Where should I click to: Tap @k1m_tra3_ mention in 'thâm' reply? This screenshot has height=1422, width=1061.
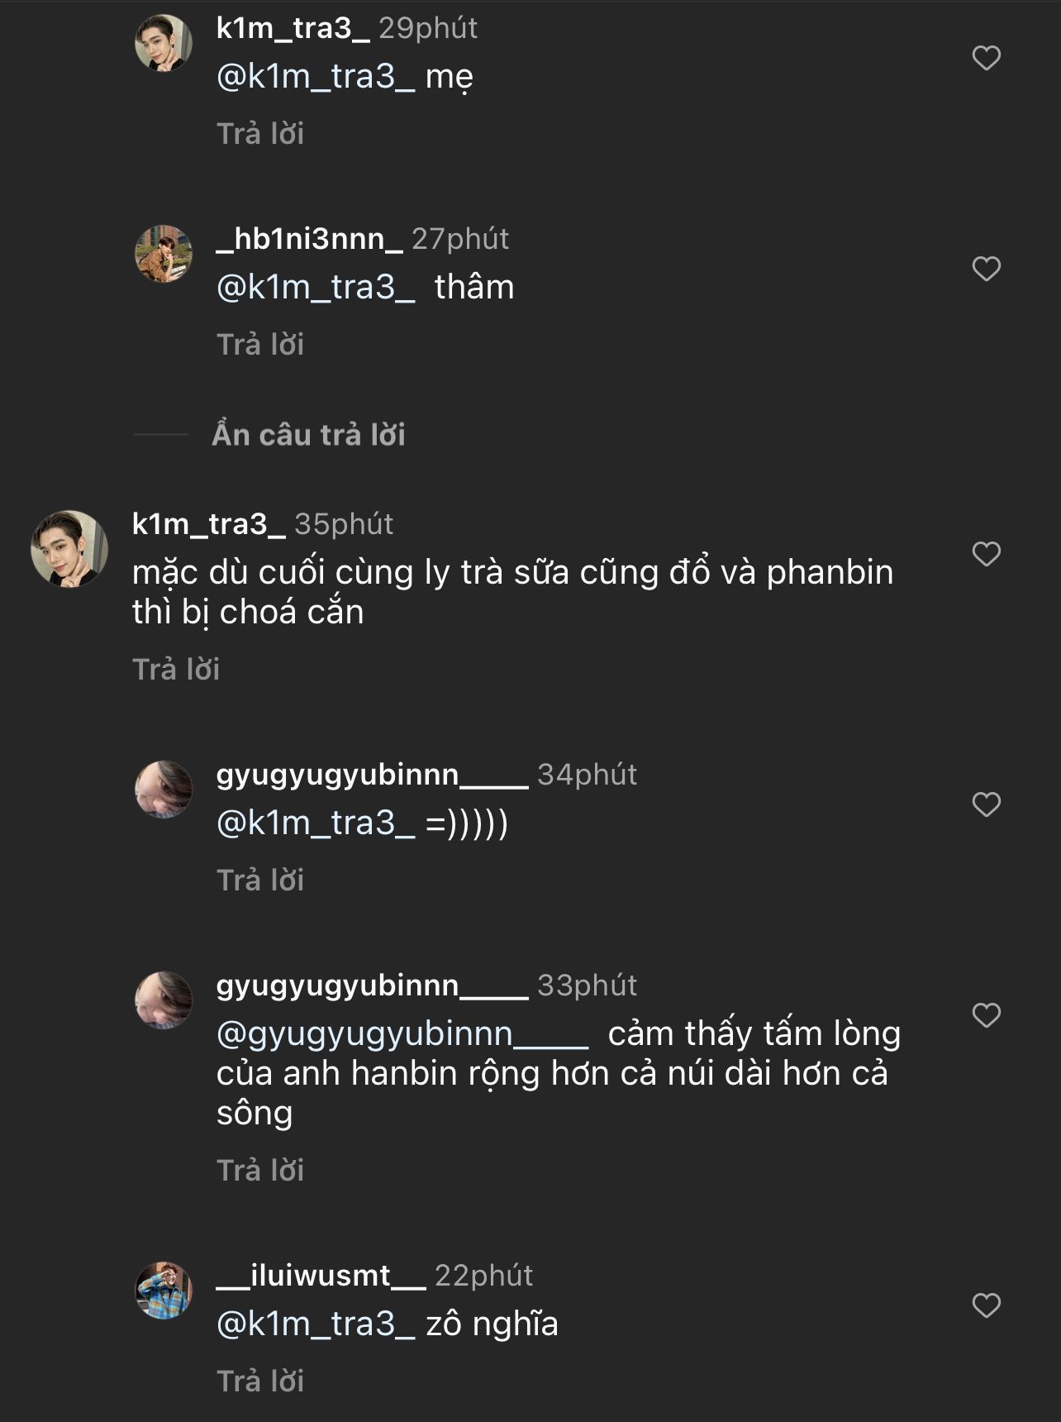(x=316, y=287)
